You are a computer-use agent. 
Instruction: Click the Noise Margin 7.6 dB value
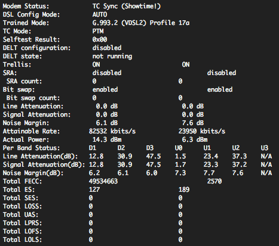click(x=193, y=123)
